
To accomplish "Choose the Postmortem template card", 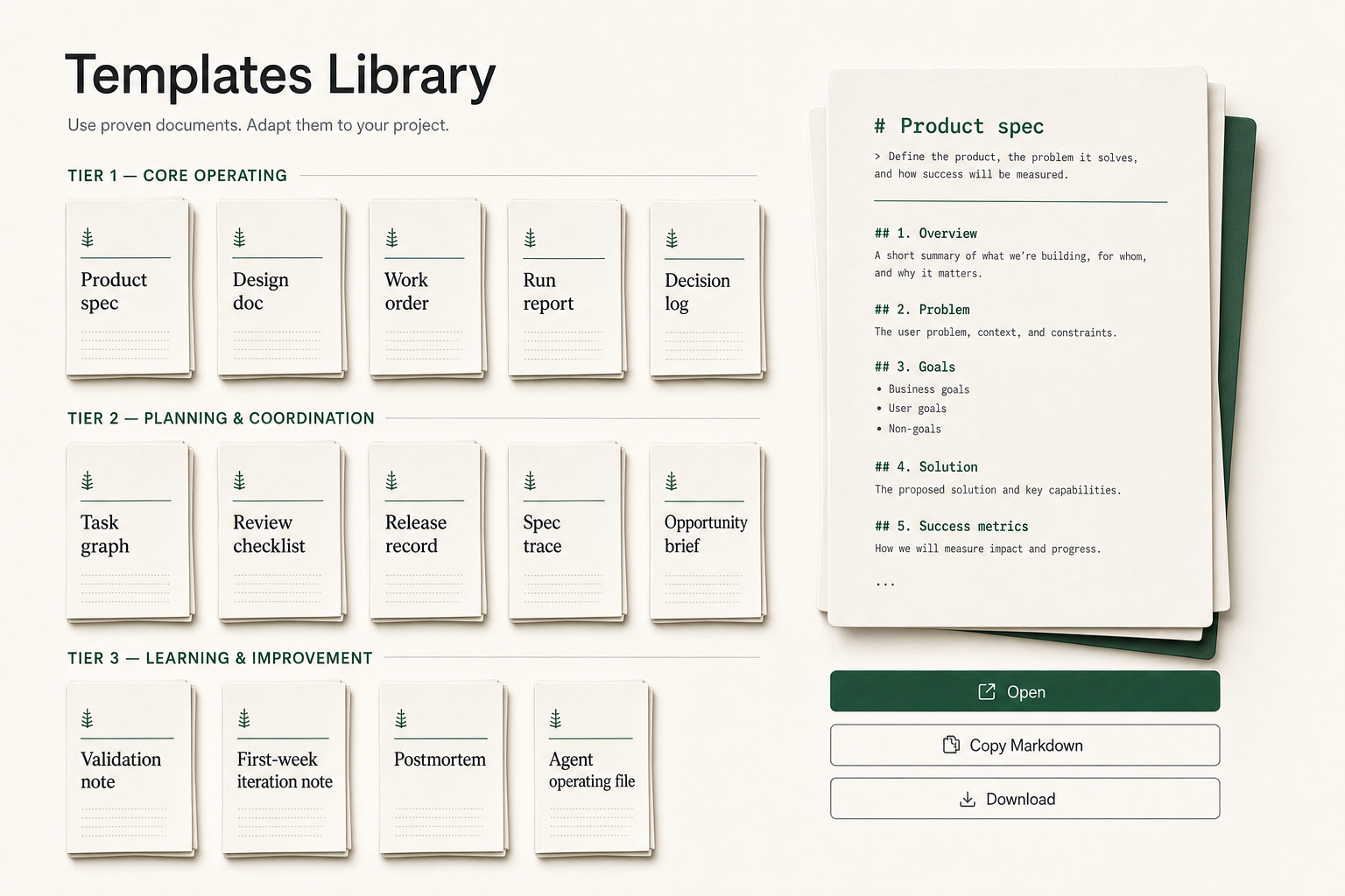I will tap(443, 768).
